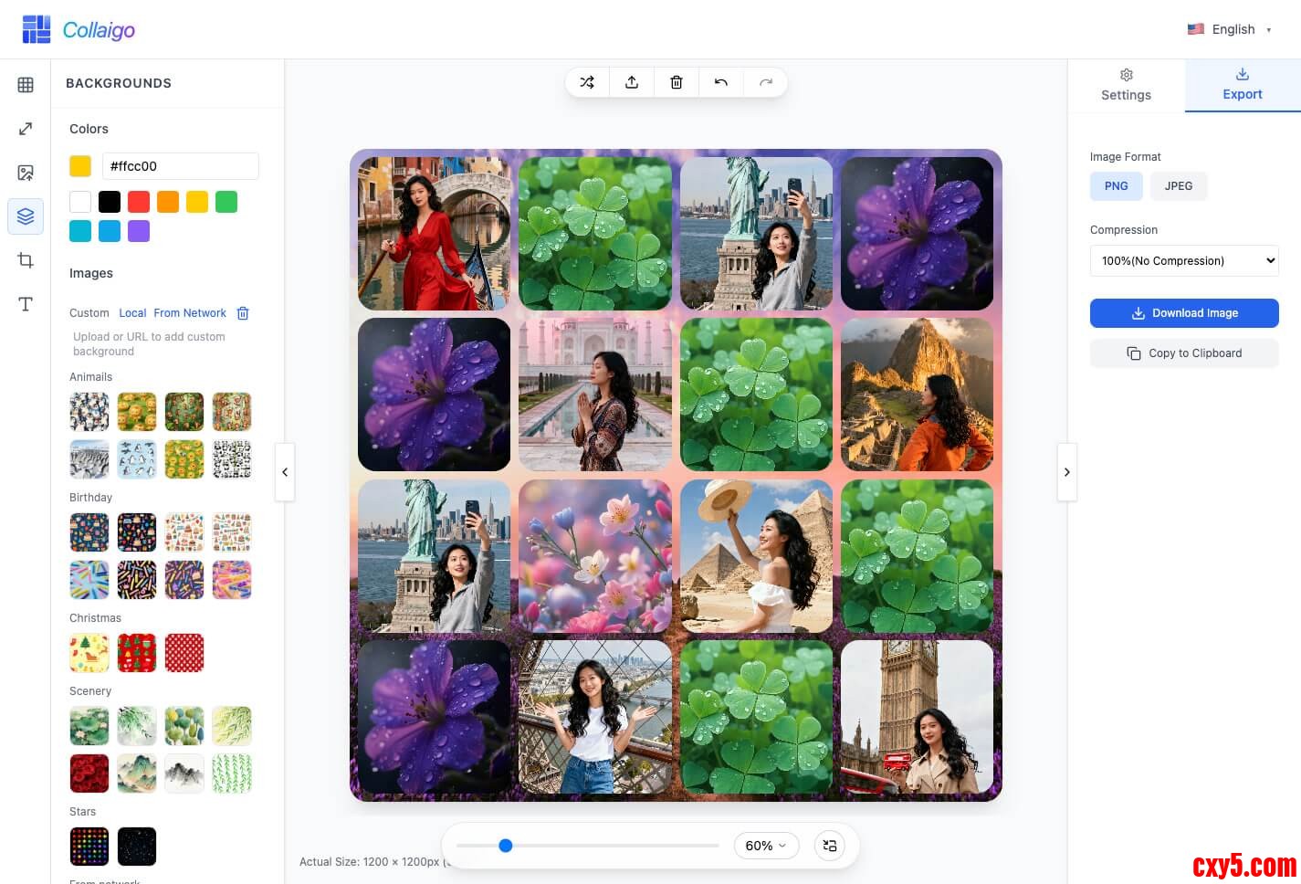Select JPEG image format
Viewport: 1301px width, 884px height.
(x=1179, y=185)
